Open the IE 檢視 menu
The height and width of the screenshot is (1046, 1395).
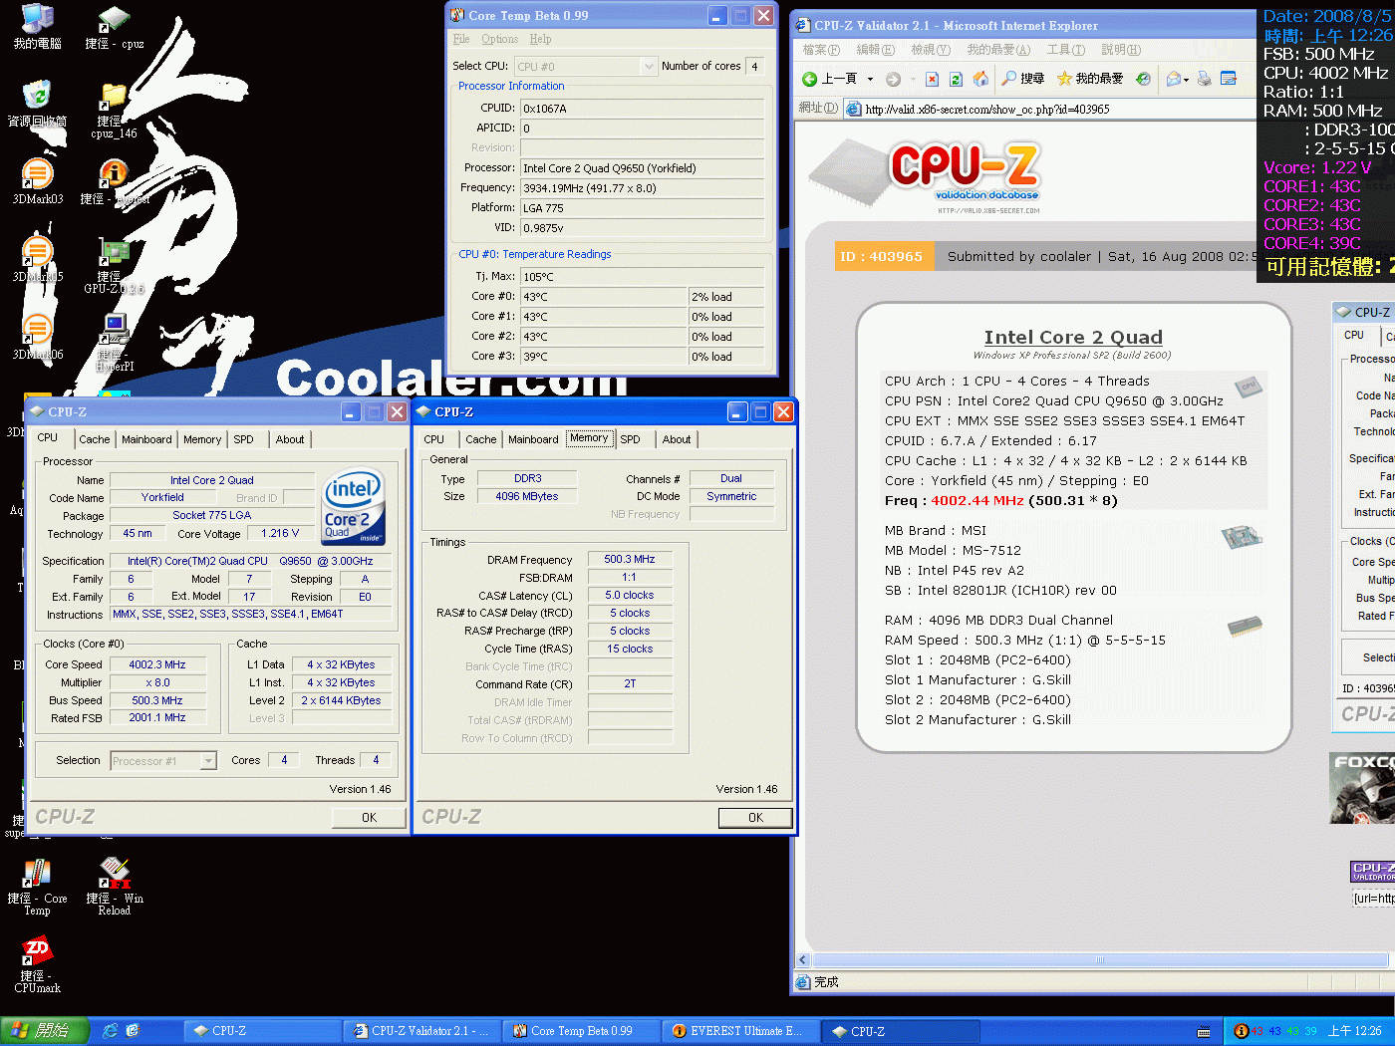(x=931, y=50)
